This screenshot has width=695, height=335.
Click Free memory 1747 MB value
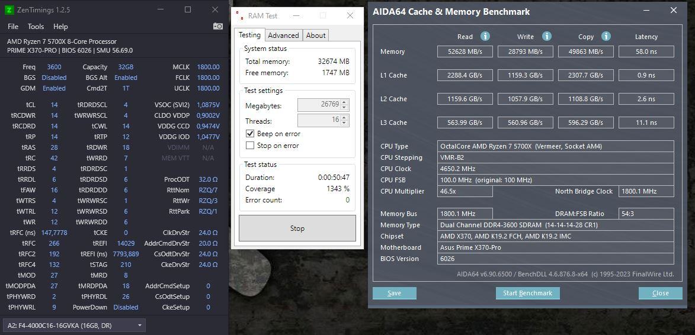[335, 73]
